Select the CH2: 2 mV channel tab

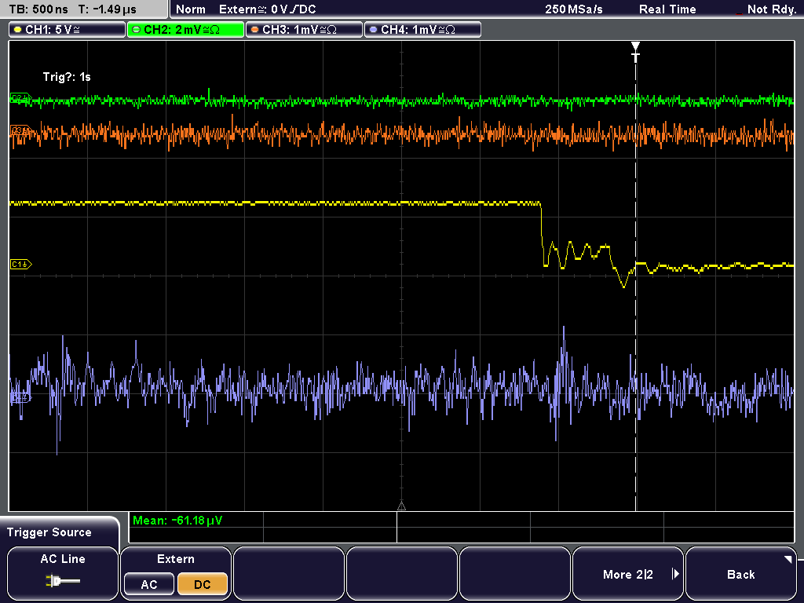[185, 30]
